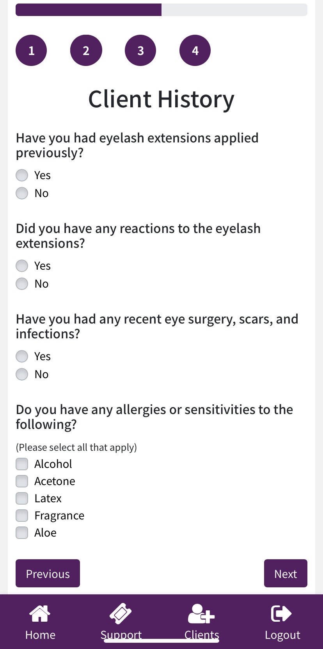
Task: Tap the Logout arrow icon
Action: tap(281, 613)
